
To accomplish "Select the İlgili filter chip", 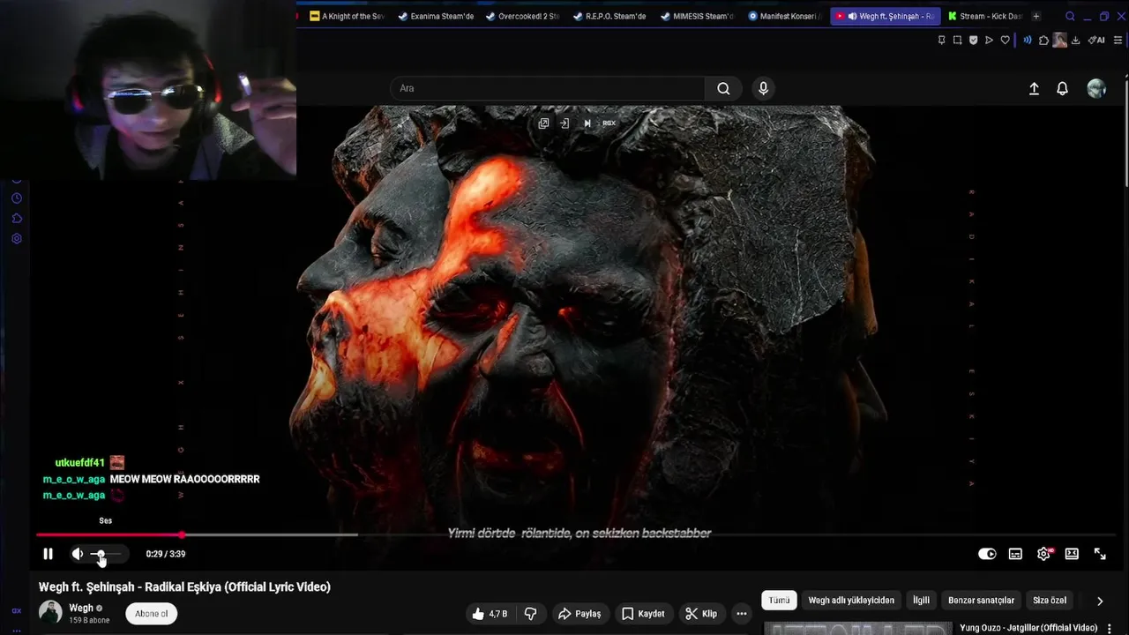I will (x=921, y=601).
